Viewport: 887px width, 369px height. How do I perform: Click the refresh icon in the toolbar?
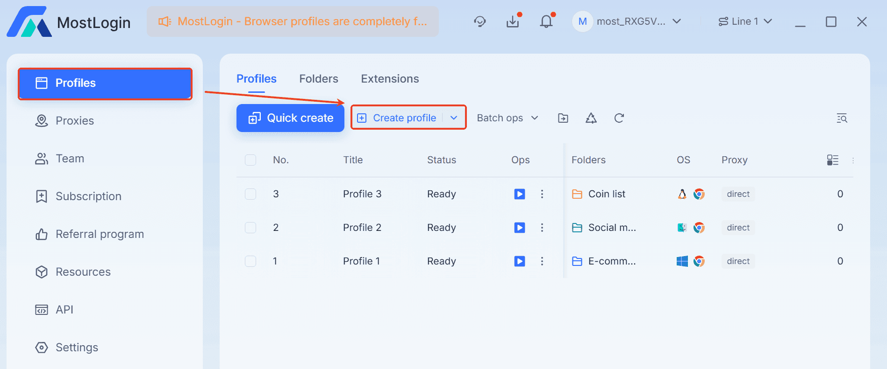click(619, 118)
